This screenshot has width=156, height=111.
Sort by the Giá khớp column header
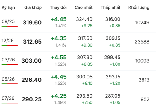[x=33, y=7]
